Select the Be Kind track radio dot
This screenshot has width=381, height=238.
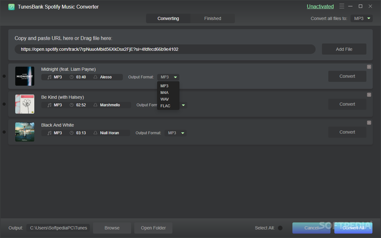point(4,104)
